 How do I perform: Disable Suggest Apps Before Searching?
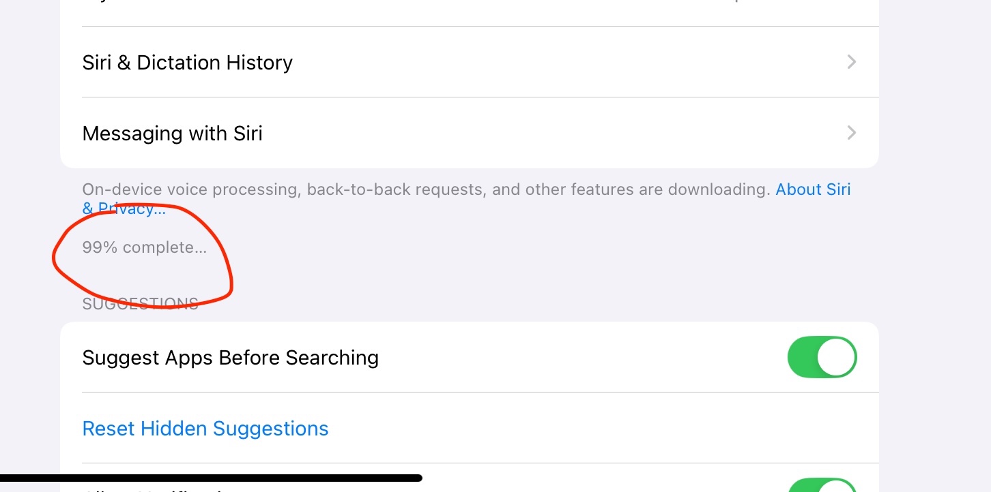[822, 357]
